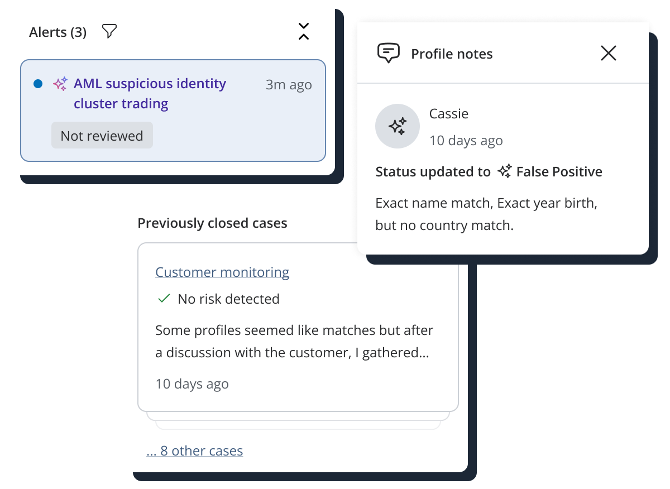Select the Cassie author name

449,113
